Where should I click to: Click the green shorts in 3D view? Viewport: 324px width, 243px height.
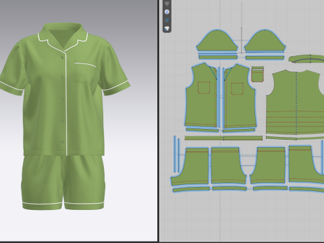tap(63, 182)
